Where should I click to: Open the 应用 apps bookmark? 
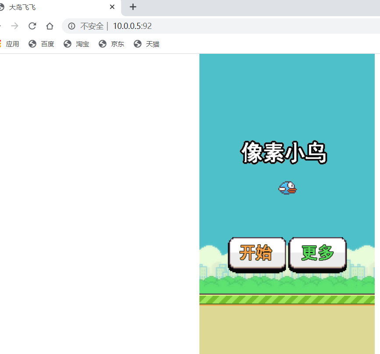[10, 44]
